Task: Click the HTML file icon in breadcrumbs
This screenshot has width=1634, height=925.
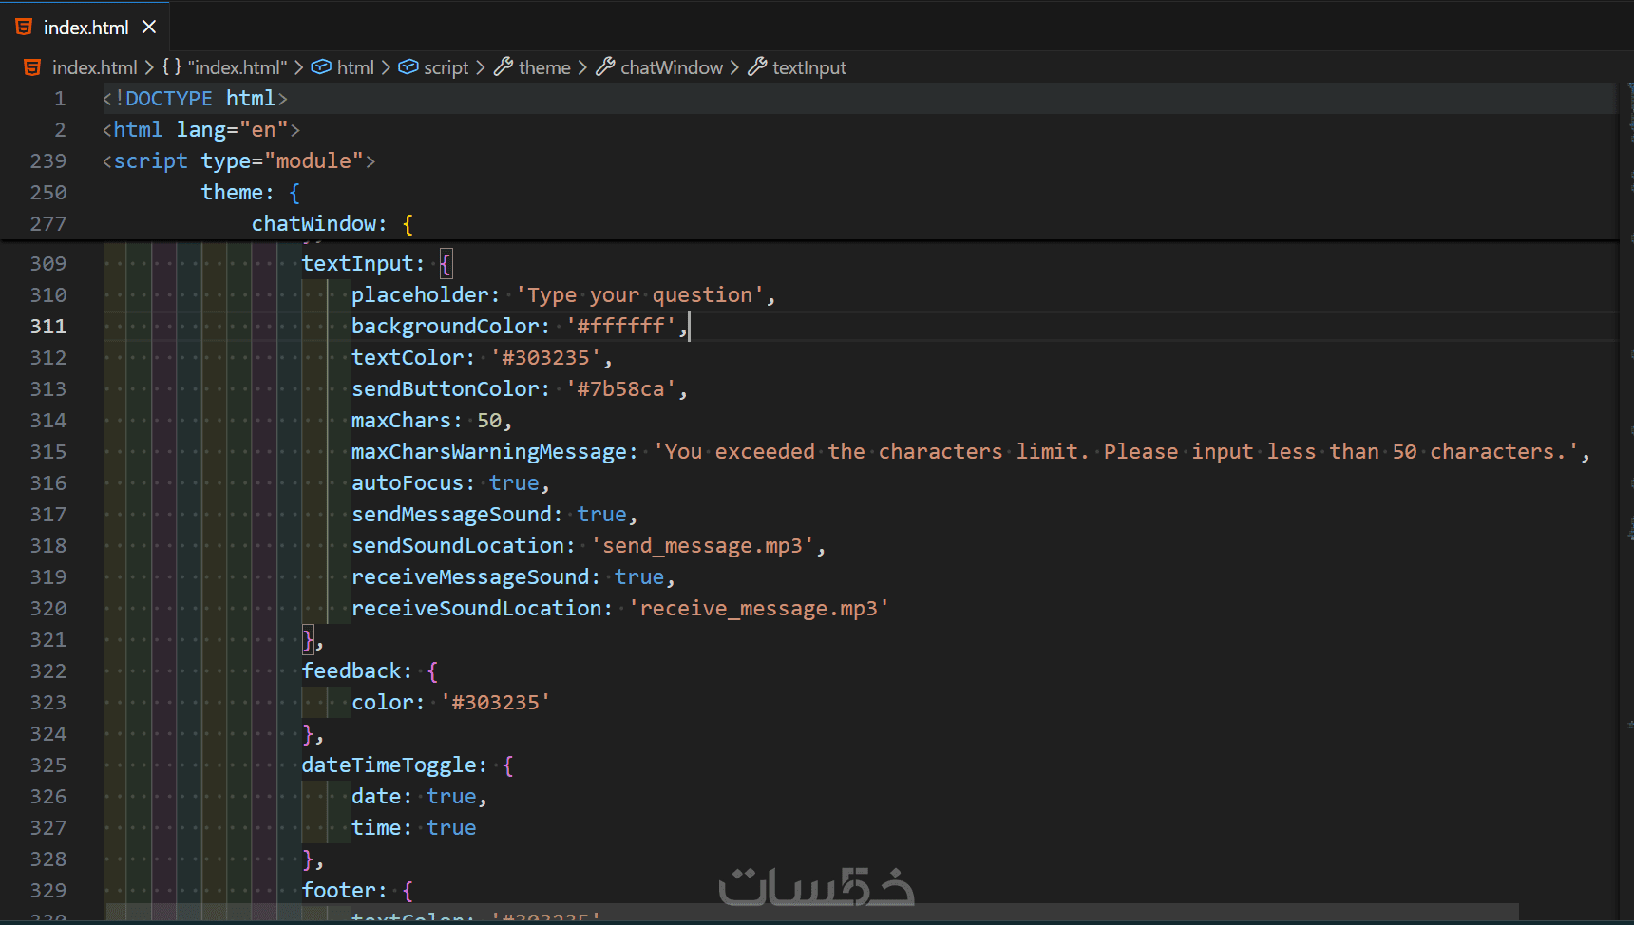Action: point(32,67)
